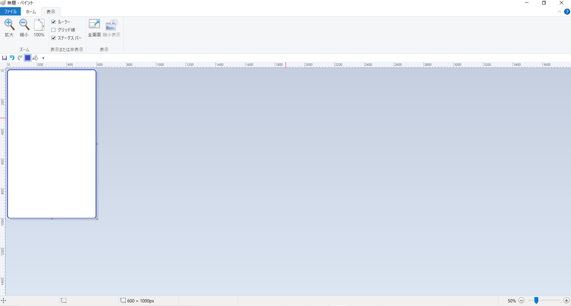This screenshot has height=306, width=571.
Task: Click the restore window button
Action: pyautogui.click(x=544, y=3)
